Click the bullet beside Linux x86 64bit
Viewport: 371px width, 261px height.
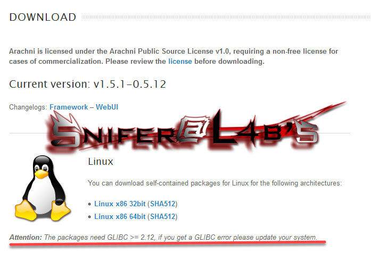coord(89,217)
